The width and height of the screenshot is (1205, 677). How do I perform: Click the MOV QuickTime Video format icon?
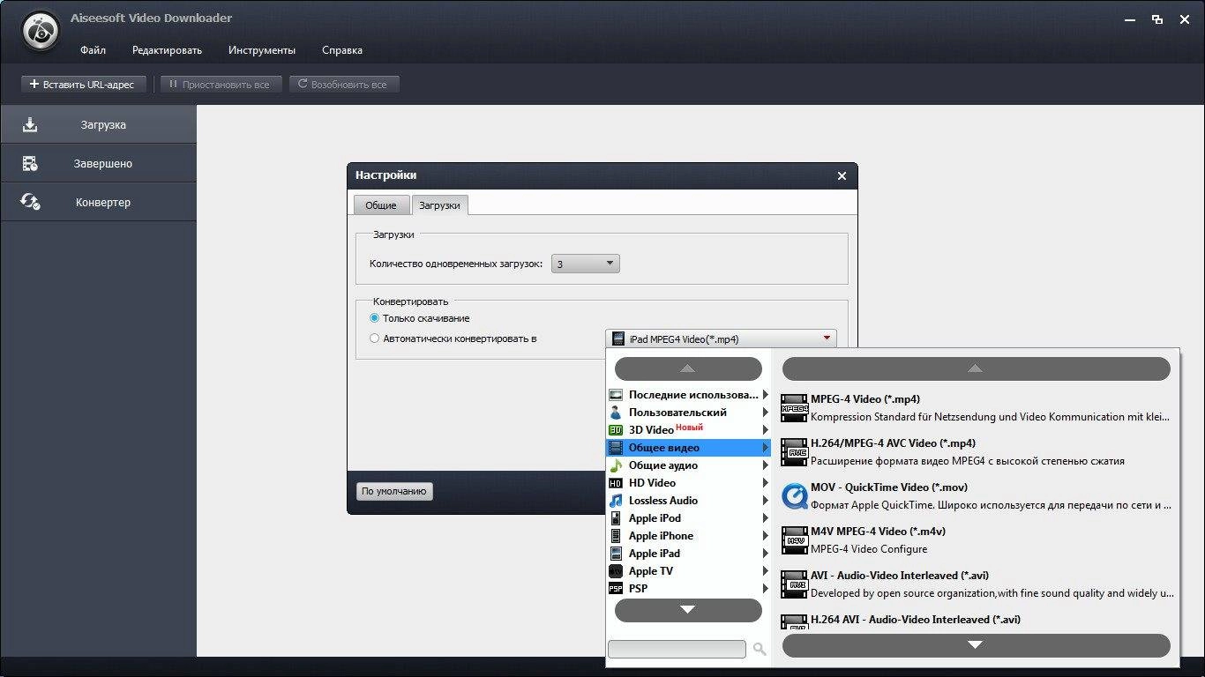pos(794,495)
